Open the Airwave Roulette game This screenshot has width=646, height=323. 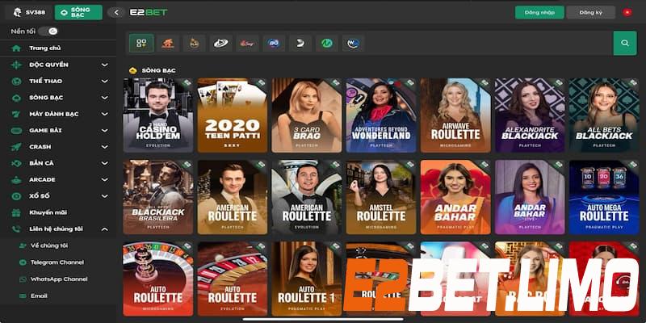pos(455,115)
